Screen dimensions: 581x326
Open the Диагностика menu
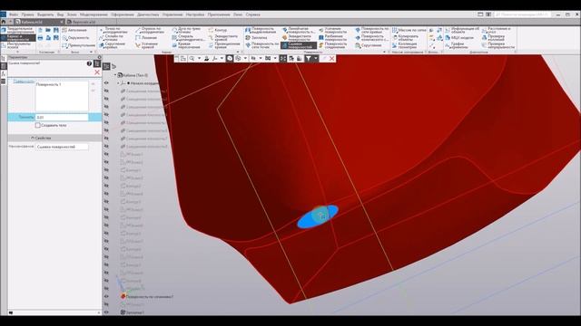click(x=148, y=14)
